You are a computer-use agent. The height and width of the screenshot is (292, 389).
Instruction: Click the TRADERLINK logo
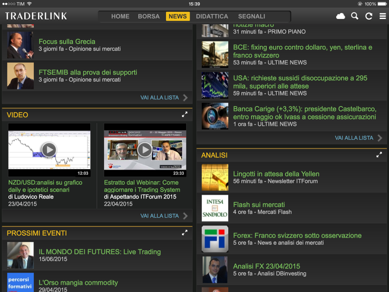click(36, 16)
